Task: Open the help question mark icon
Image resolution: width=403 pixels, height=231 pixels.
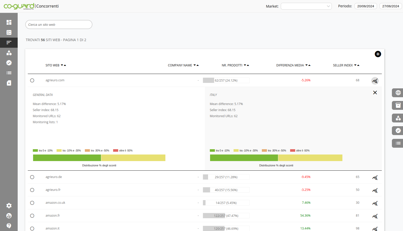Action: click(x=9, y=226)
